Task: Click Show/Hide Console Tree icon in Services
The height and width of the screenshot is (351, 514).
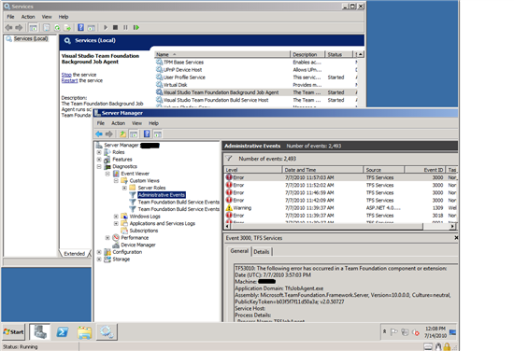Action: click(33, 27)
